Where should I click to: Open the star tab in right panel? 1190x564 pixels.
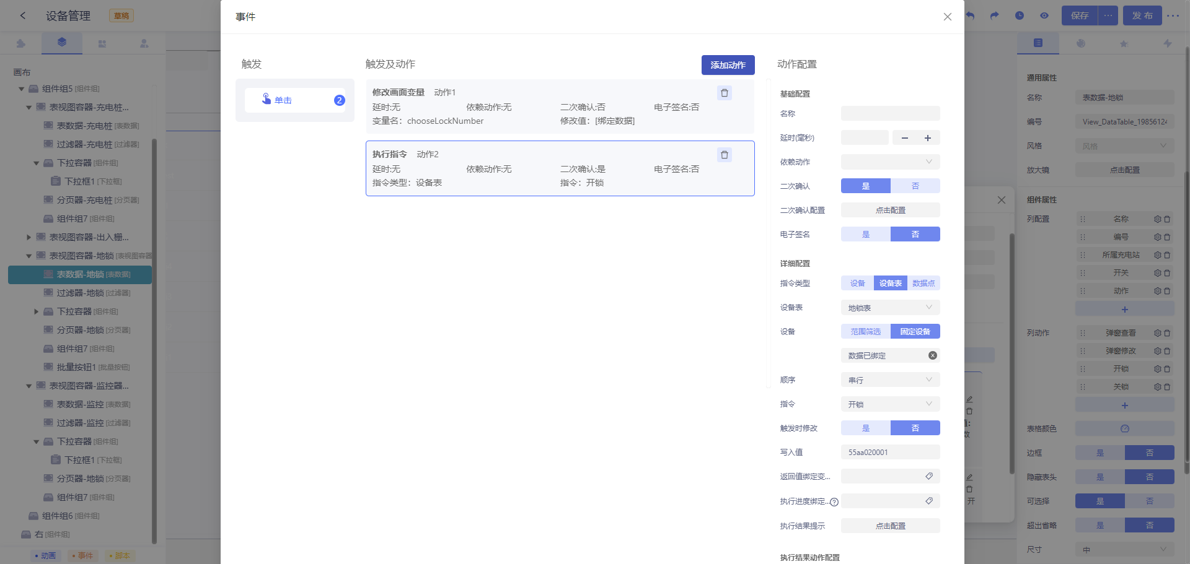pyautogui.click(x=1124, y=43)
